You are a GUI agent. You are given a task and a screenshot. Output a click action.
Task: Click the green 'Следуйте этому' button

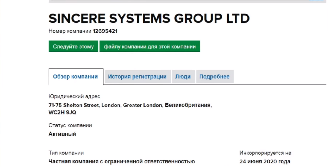pyautogui.click(x=73, y=46)
